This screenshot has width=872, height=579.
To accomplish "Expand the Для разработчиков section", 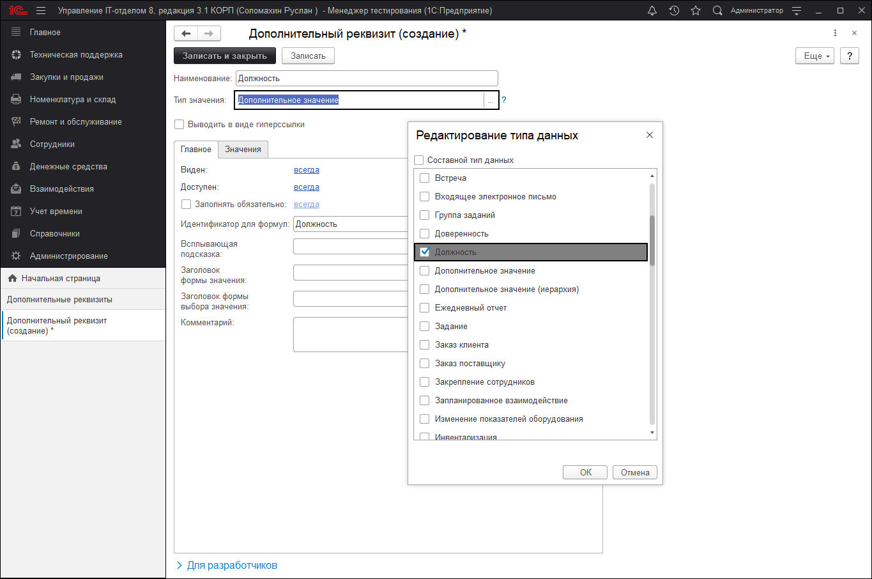I will [x=232, y=566].
